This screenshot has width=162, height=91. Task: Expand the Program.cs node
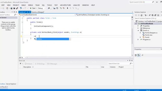[138, 39]
